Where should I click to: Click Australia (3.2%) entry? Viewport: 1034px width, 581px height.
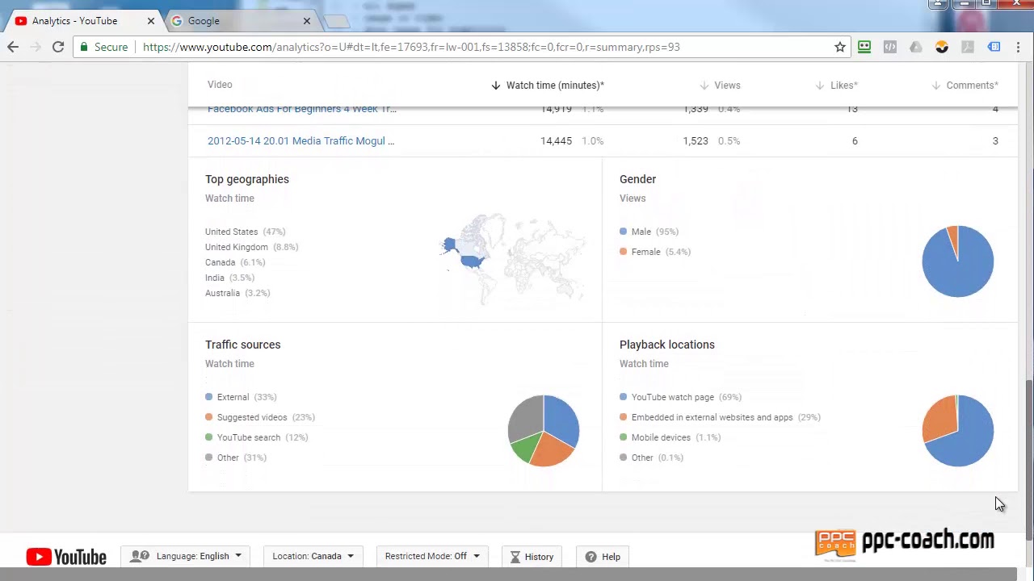click(237, 293)
